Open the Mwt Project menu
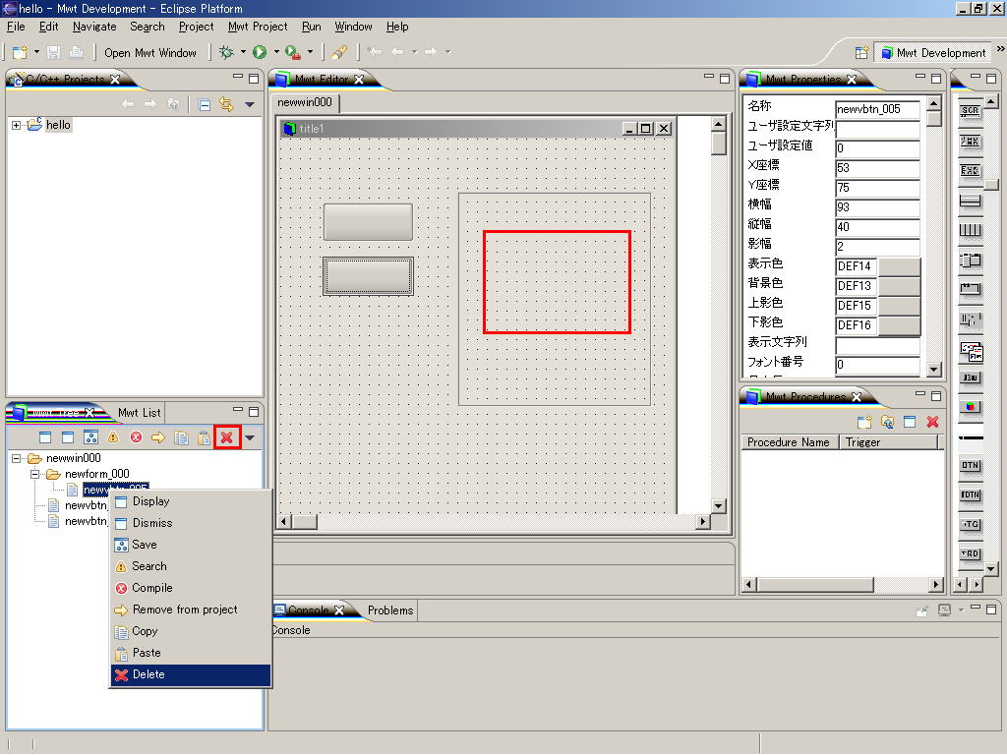 pos(258,27)
